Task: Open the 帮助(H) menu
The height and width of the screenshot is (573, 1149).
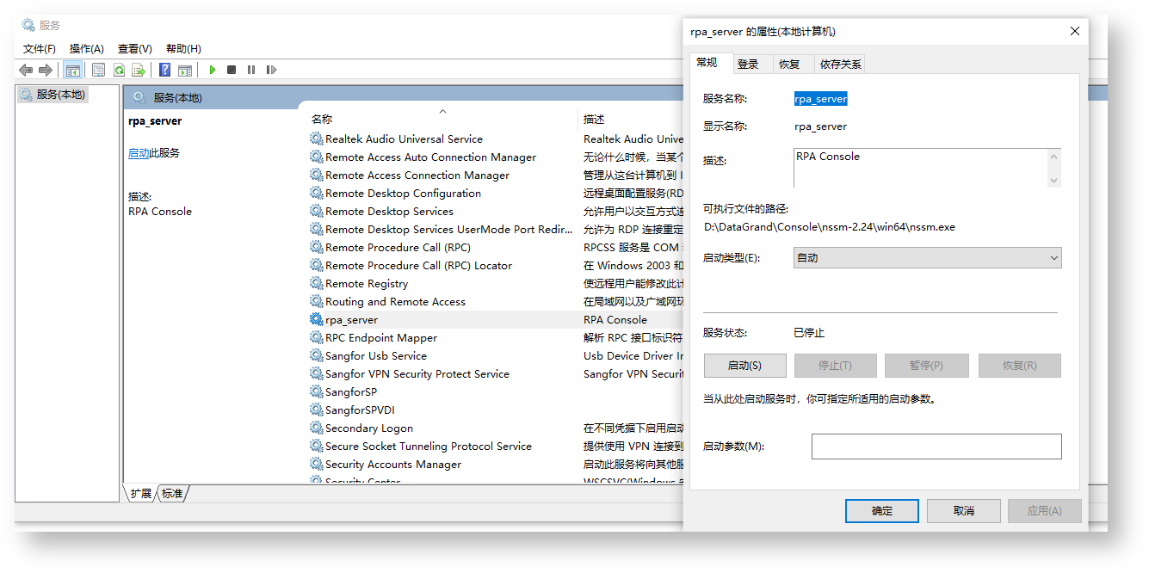Action: 183,49
